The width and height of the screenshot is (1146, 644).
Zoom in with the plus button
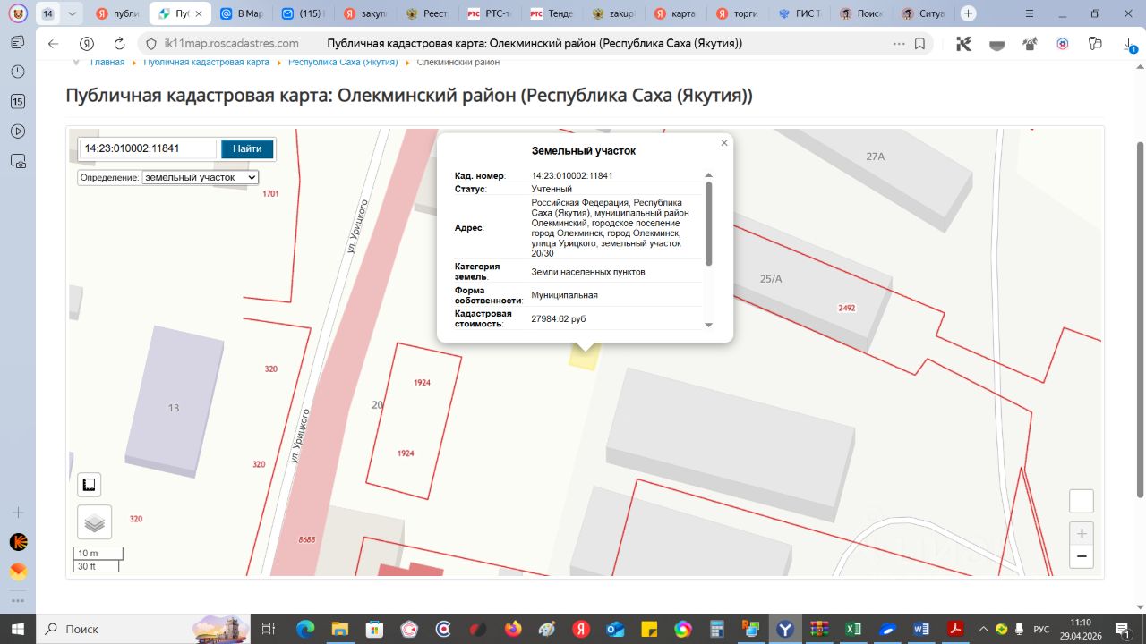click(1082, 534)
